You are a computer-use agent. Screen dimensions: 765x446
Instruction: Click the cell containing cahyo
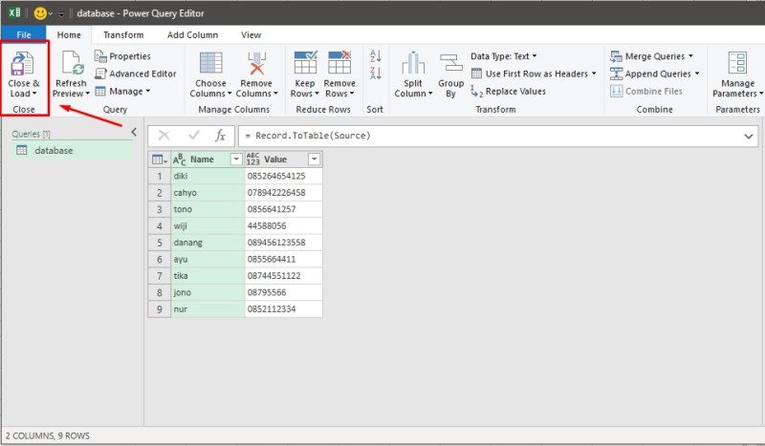point(208,193)
